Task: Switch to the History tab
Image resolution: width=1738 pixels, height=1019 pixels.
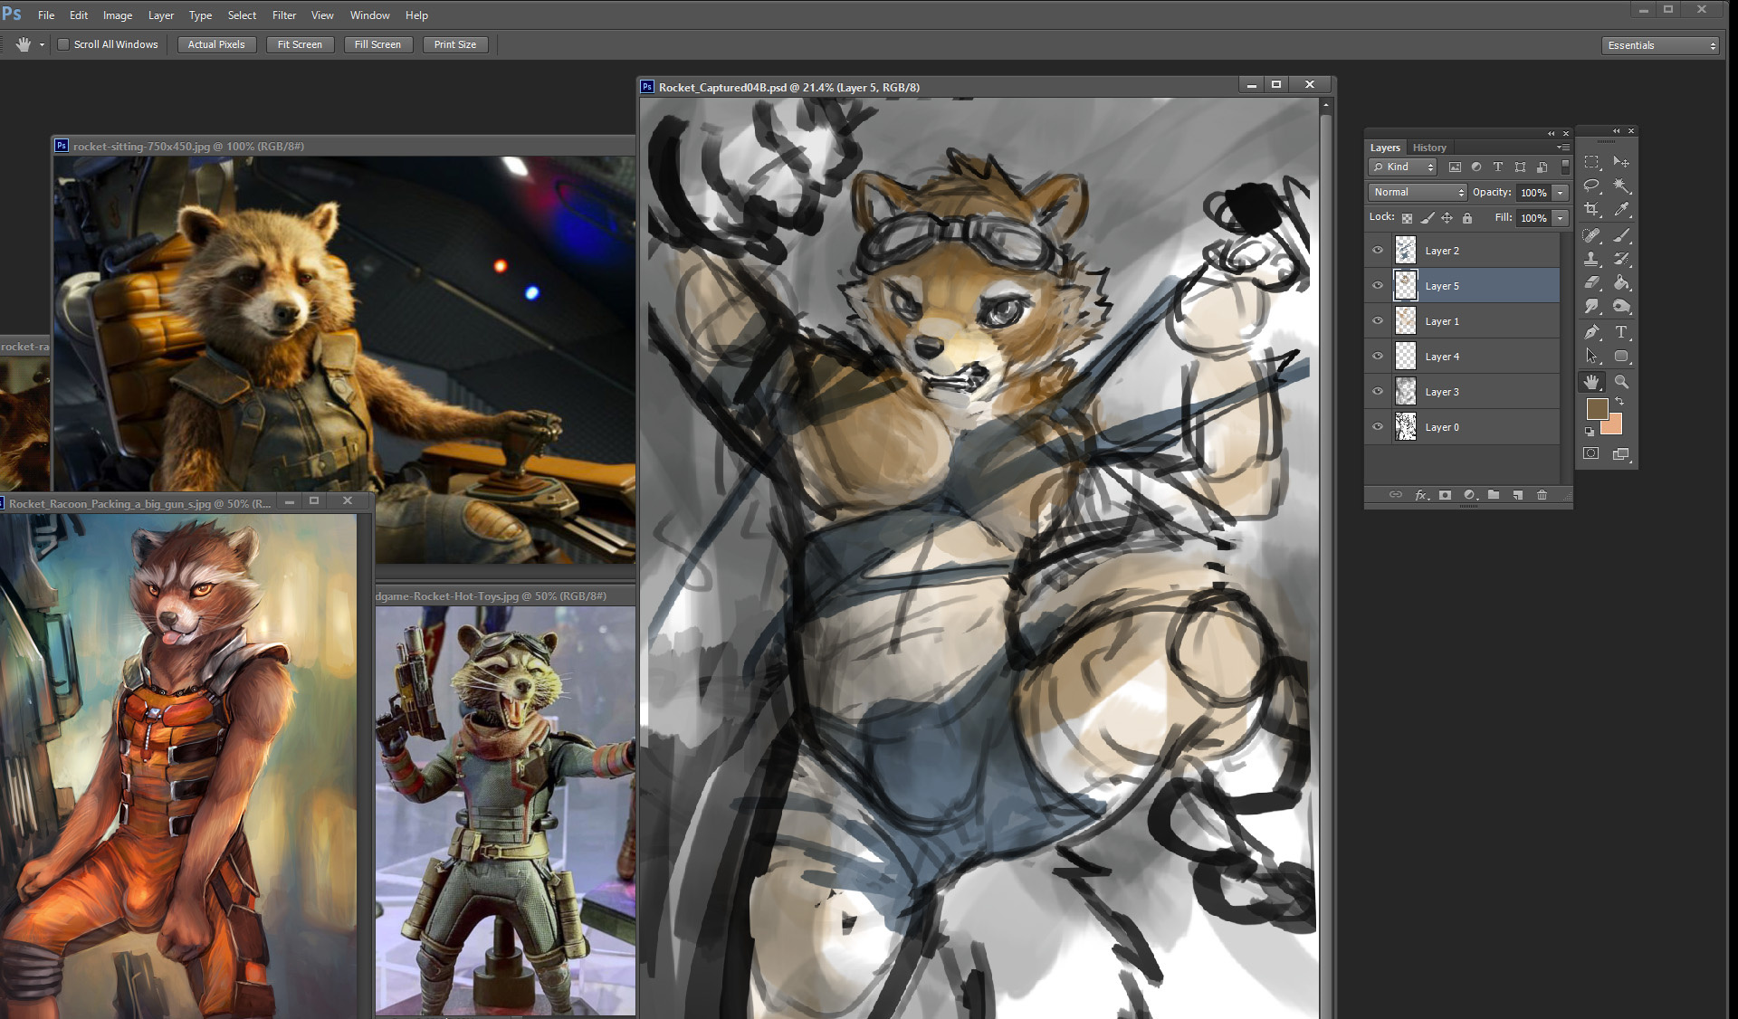Action: [x=1429, y=148]
